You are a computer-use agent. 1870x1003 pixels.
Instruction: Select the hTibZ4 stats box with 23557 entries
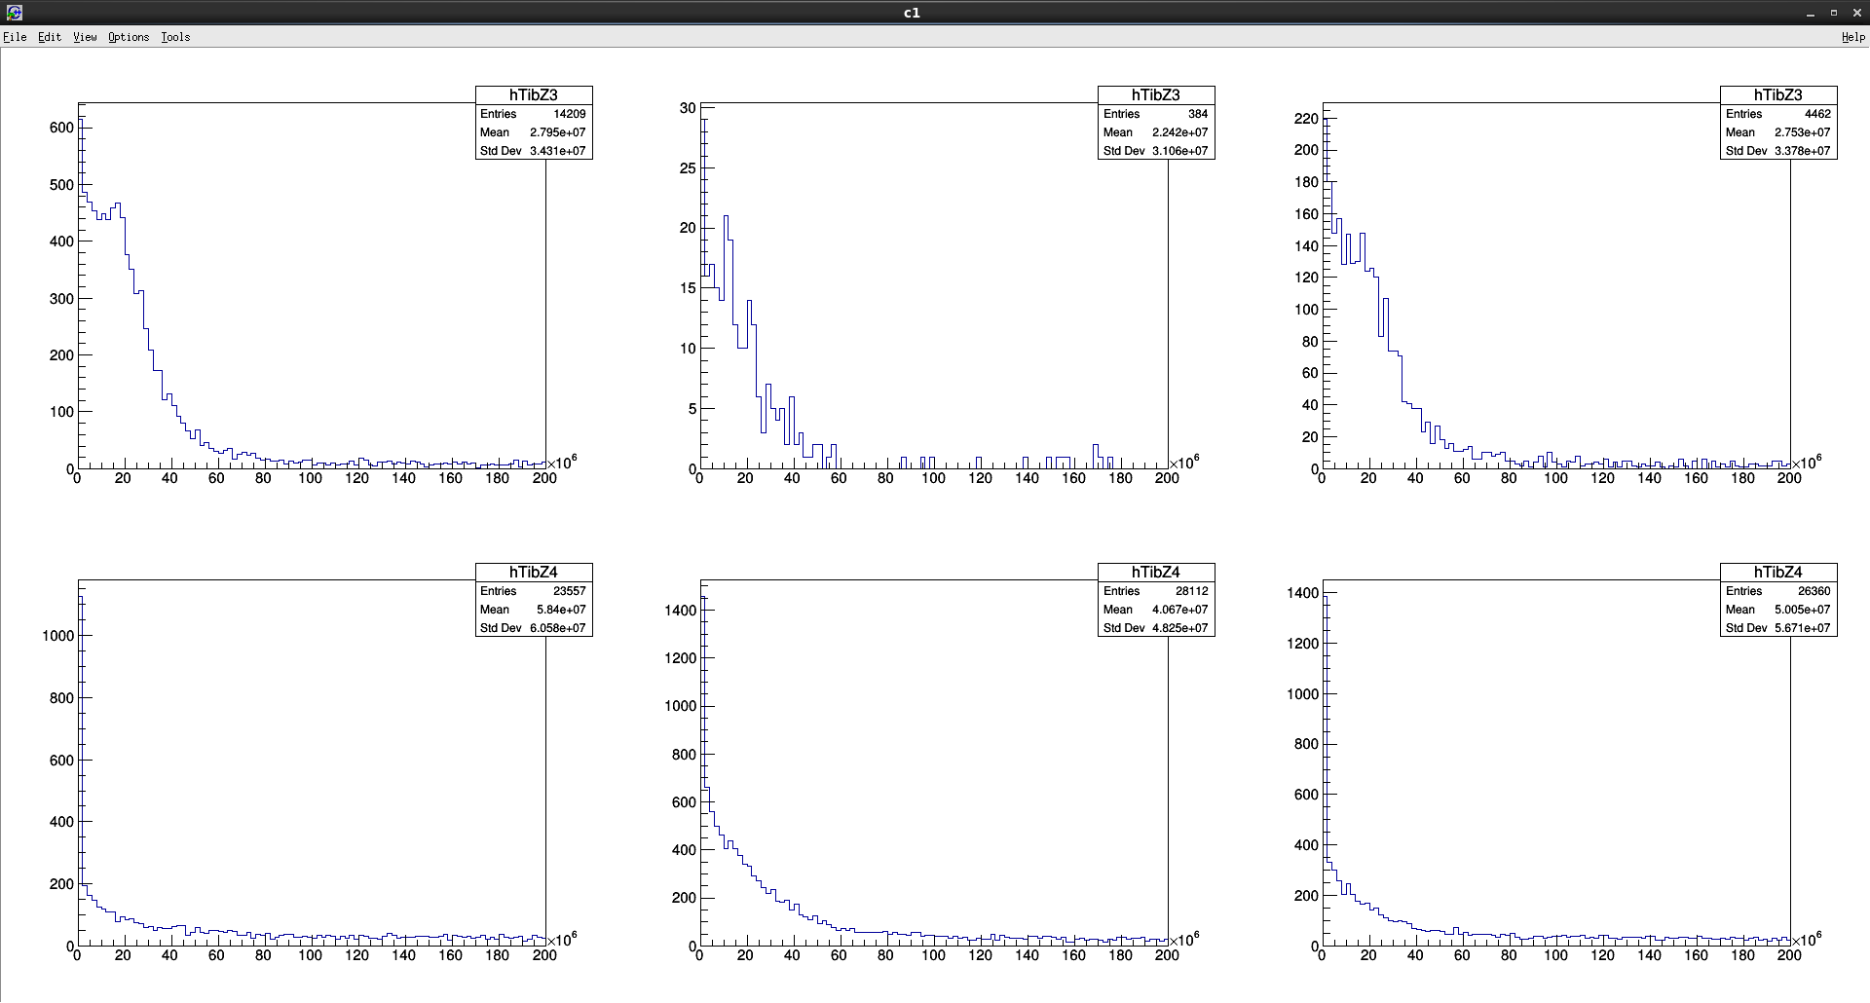tap(533, 600)
